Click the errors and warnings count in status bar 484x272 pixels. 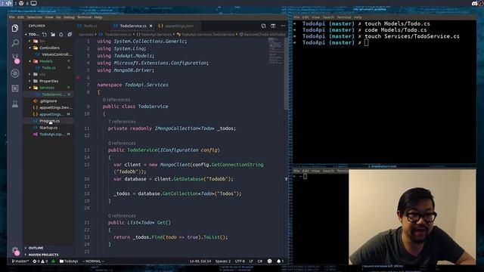(40, 261)
